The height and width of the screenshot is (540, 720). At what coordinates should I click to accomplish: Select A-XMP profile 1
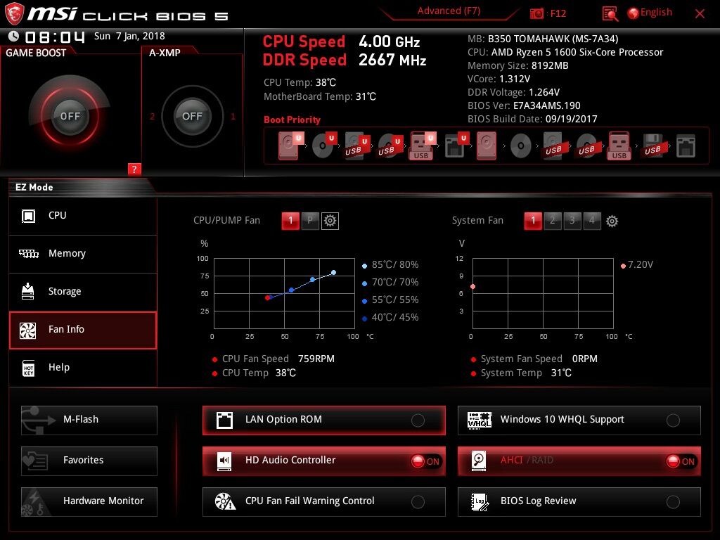[x=233, y=117]
